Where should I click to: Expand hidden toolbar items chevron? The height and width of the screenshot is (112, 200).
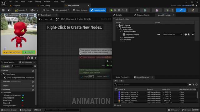click(137, 10)
